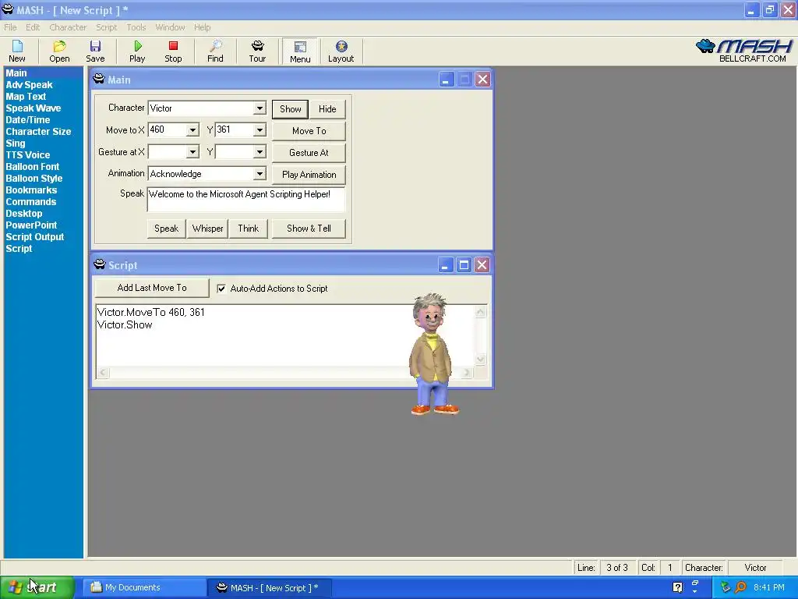Select Speak Wave in the sidebar

tap(33, 108)
